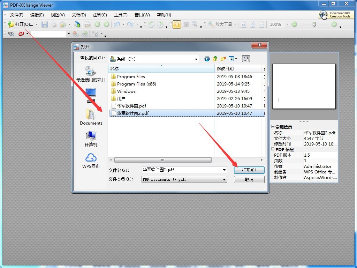Select the Hand tool on the toolbar
The height and width of the screenshot is (268, 357).
point(176,24)
